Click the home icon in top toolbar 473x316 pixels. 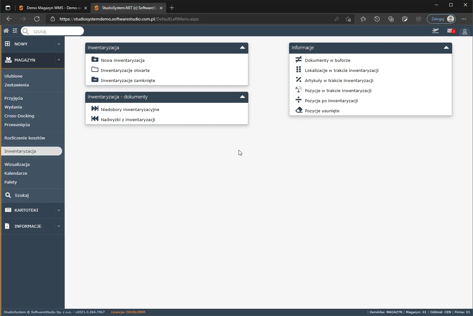point(6,31)
